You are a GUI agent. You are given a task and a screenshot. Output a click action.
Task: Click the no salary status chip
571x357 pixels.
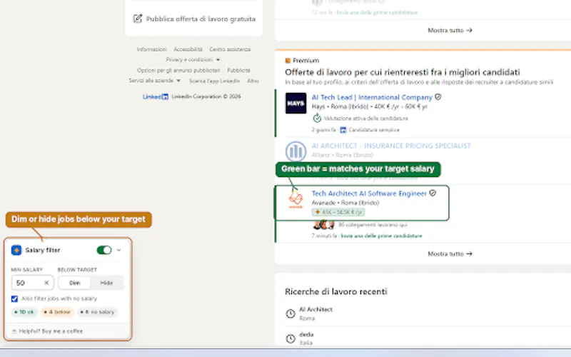(x=97, y=312)
